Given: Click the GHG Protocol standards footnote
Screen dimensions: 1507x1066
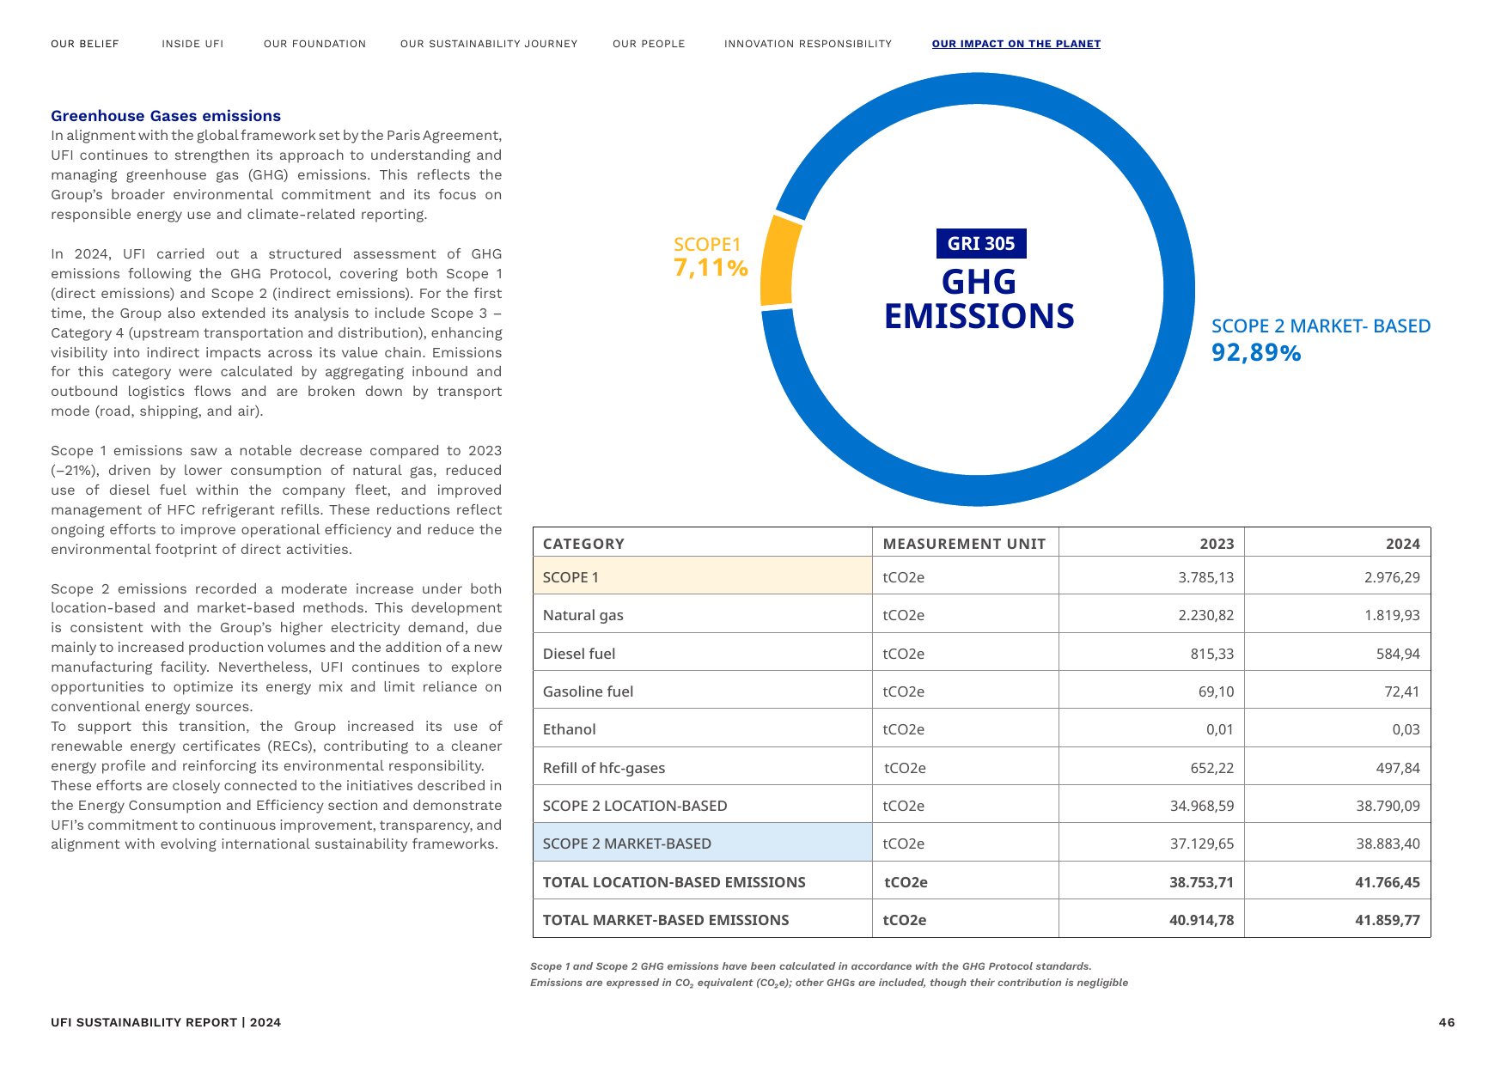Looking at the screenshot, I should (810, 966).
